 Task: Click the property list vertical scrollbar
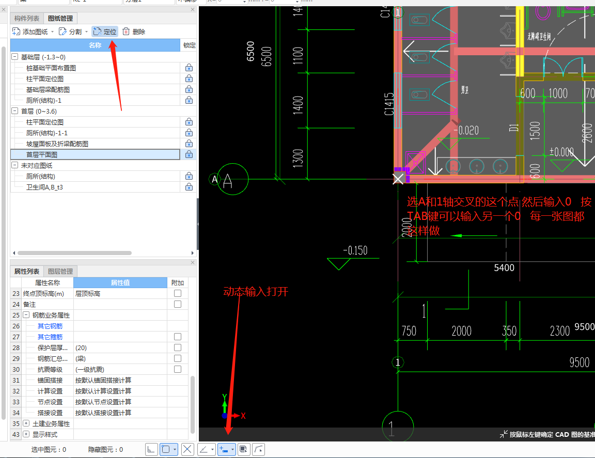(192, 404)
